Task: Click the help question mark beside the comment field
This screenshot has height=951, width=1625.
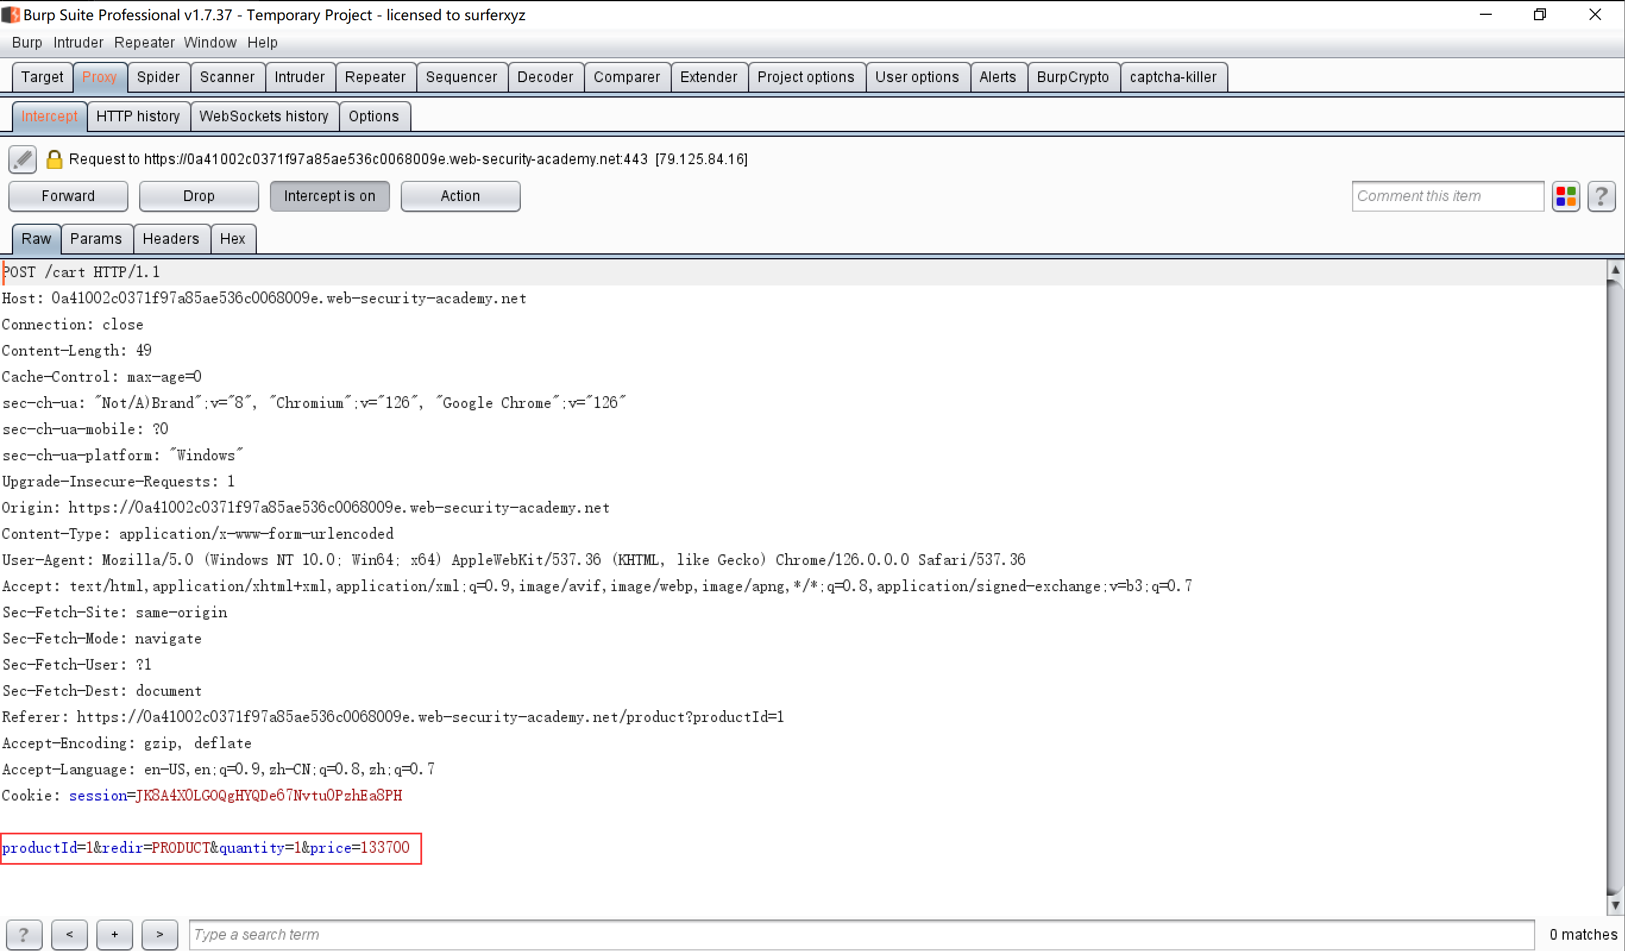Action: 1601,196
